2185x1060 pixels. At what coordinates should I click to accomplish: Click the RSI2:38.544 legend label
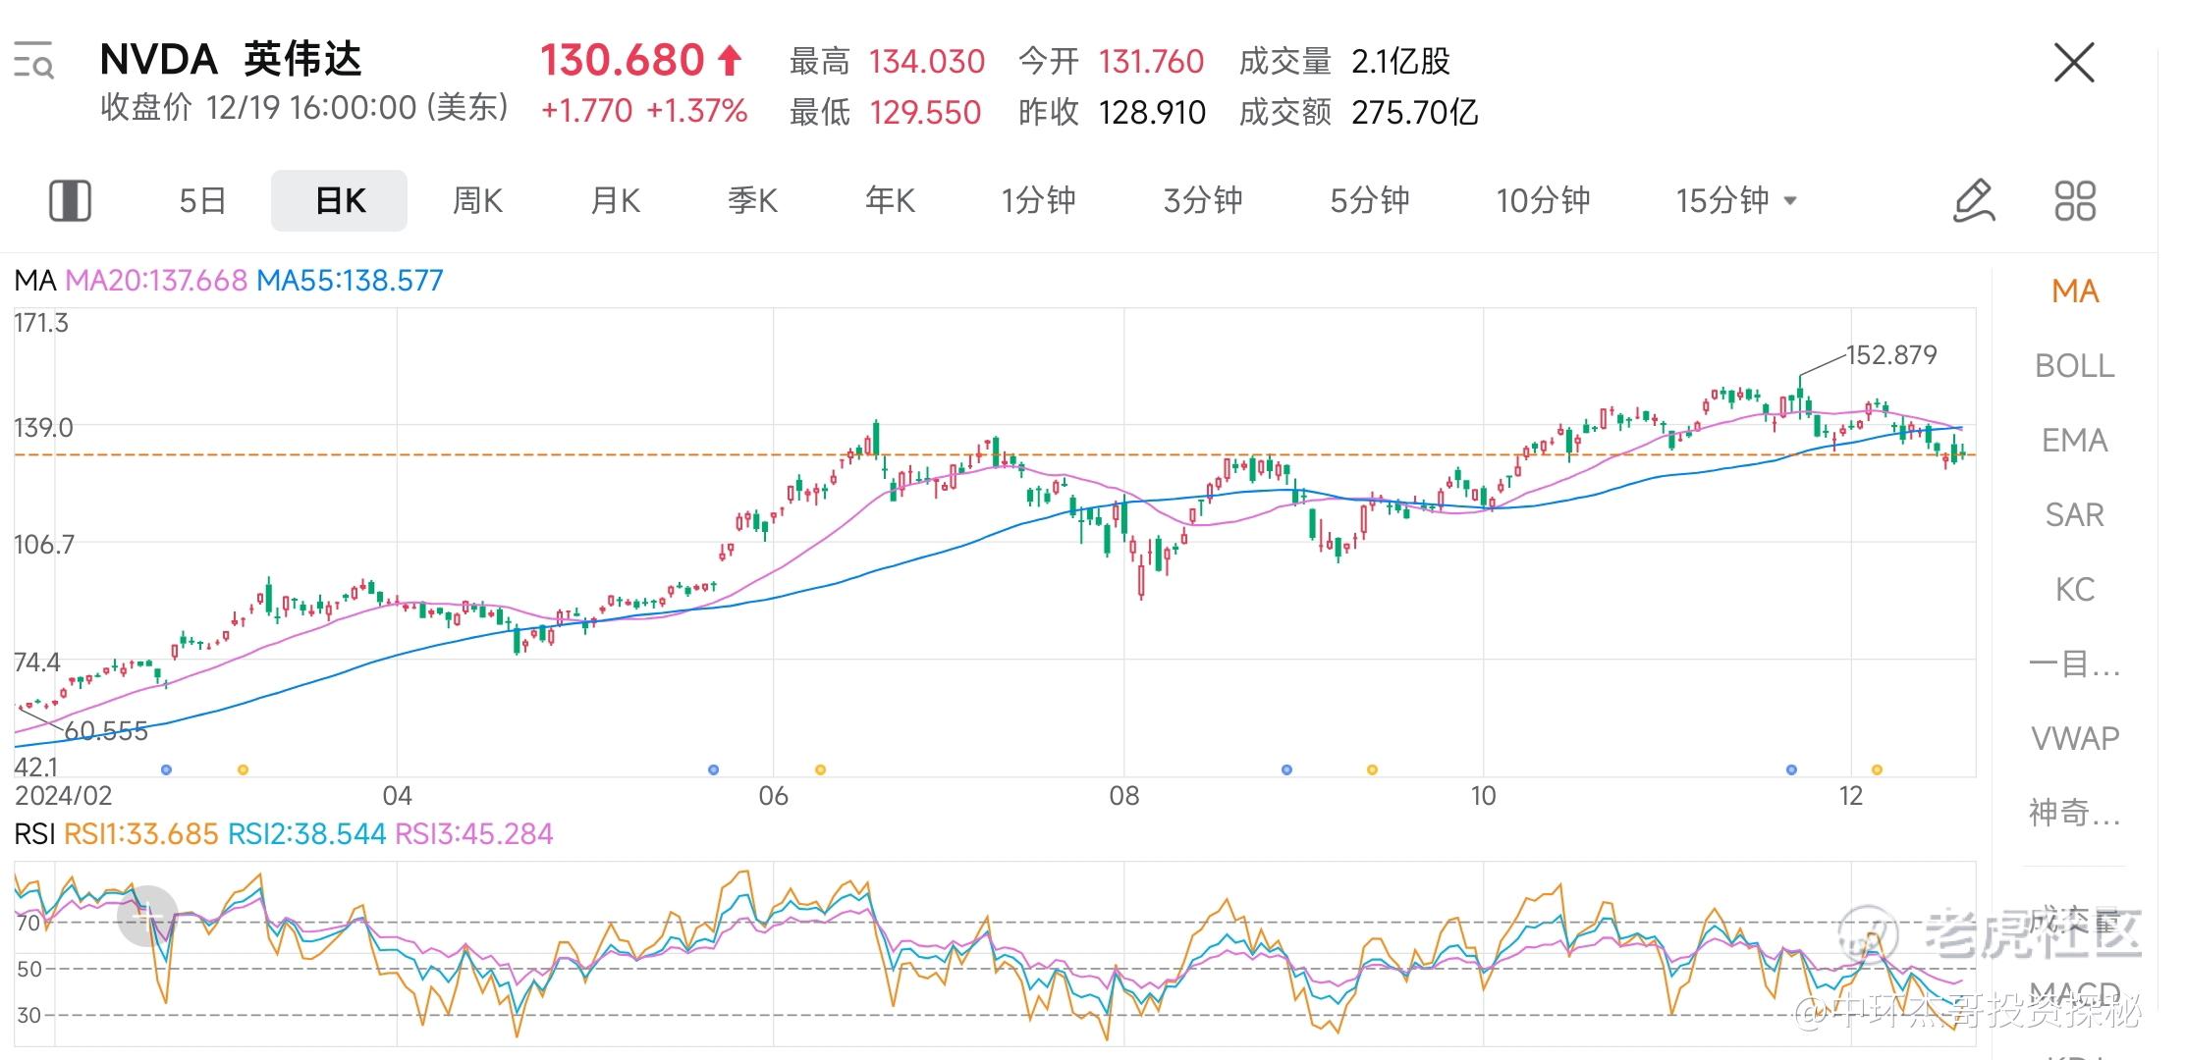tap(306, 834)
